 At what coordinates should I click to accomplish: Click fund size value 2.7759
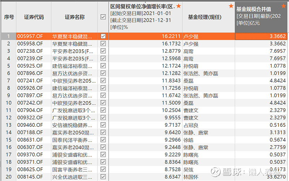coord(278,147)
